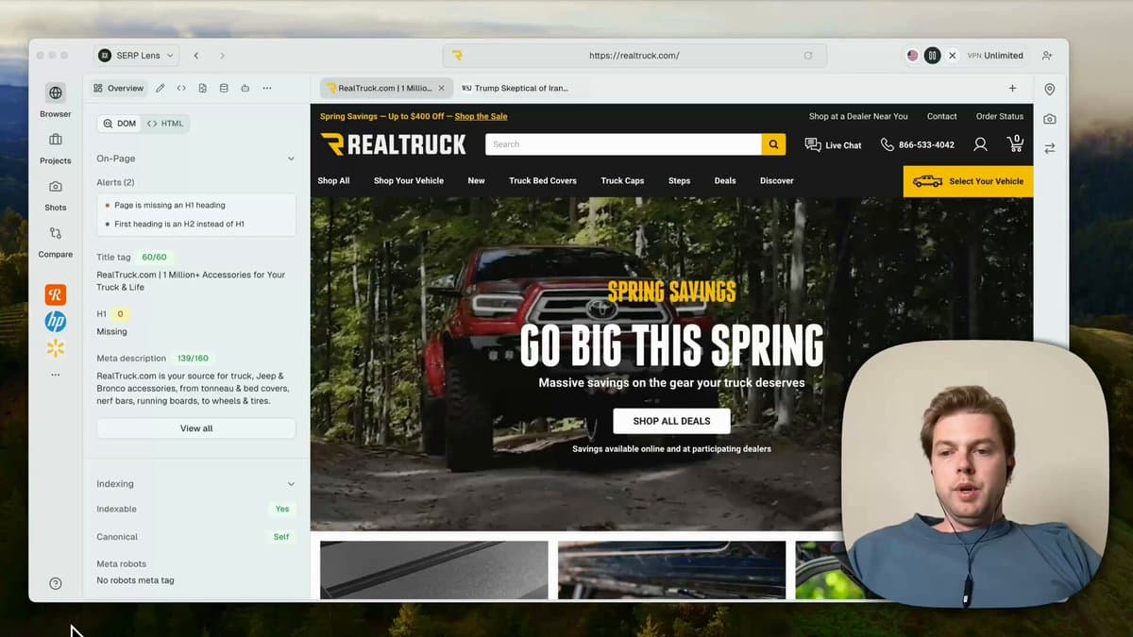Click the site Search field
Viewport: 1133px width, 637px height.
coord(623,144)
